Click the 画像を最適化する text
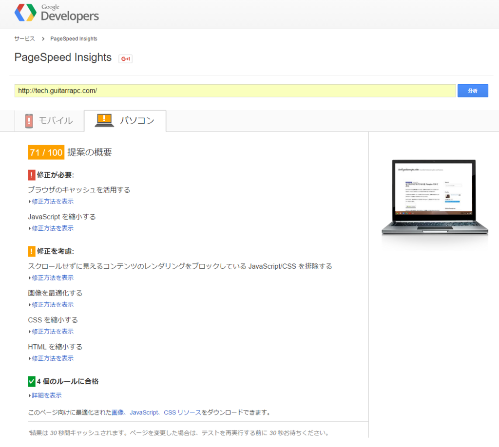Viewport: 499px width, 447px height. (x=55, y=293)
